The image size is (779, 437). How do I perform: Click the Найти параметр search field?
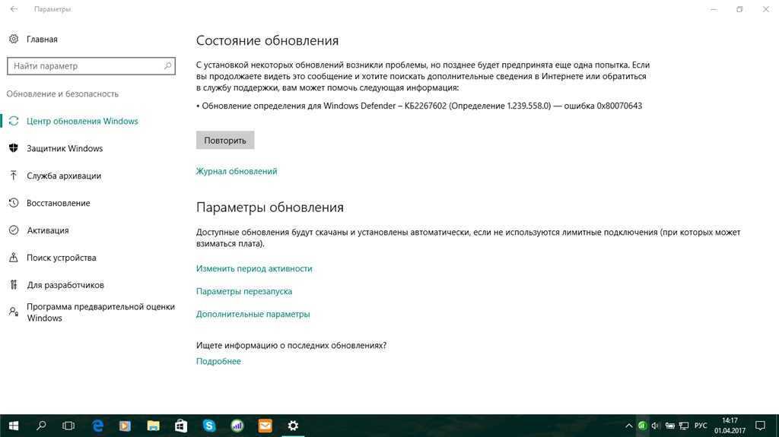pyautogui.click(x=91, y=66)
